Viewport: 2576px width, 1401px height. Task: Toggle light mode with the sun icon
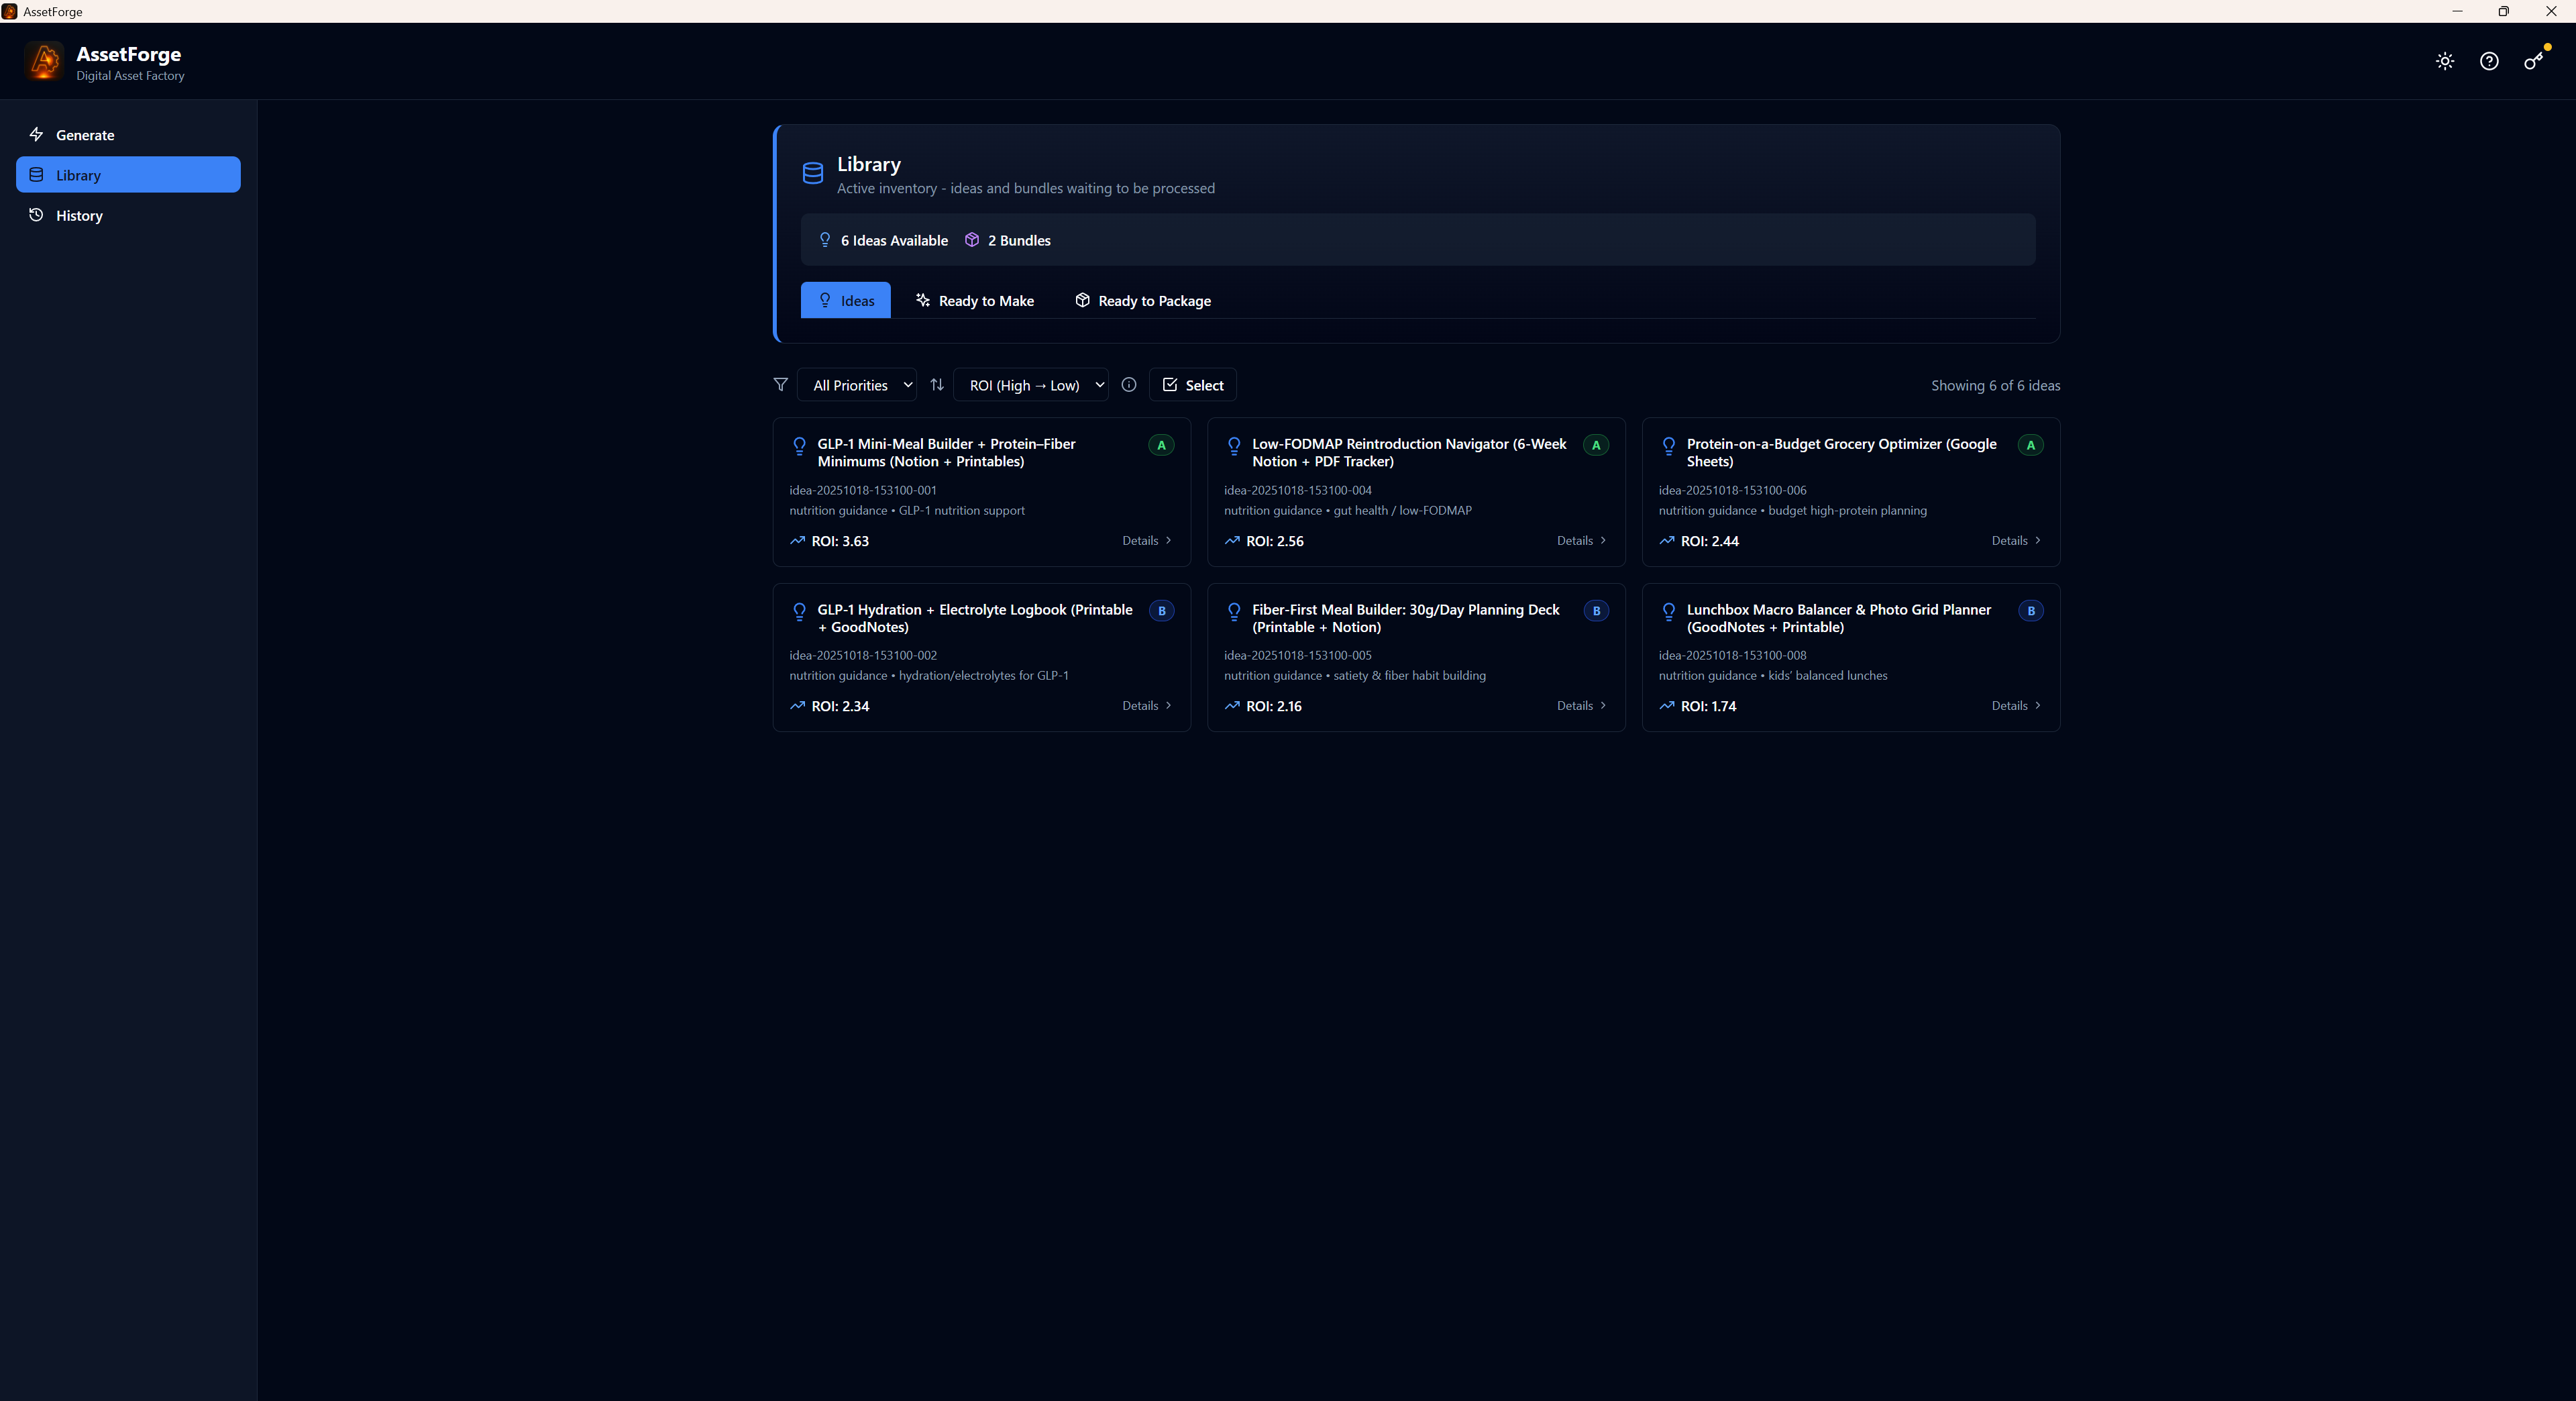click(x=2443, y=61)
